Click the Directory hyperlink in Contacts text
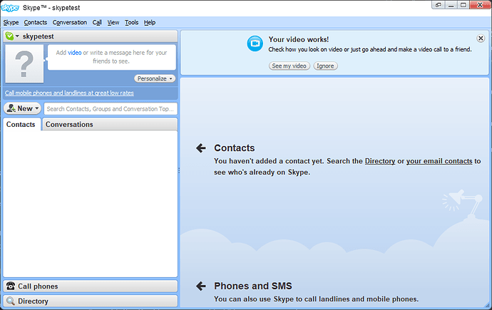The height and width of the screenshot is (310, 492). pyautogui.click(x=380, y=161)
